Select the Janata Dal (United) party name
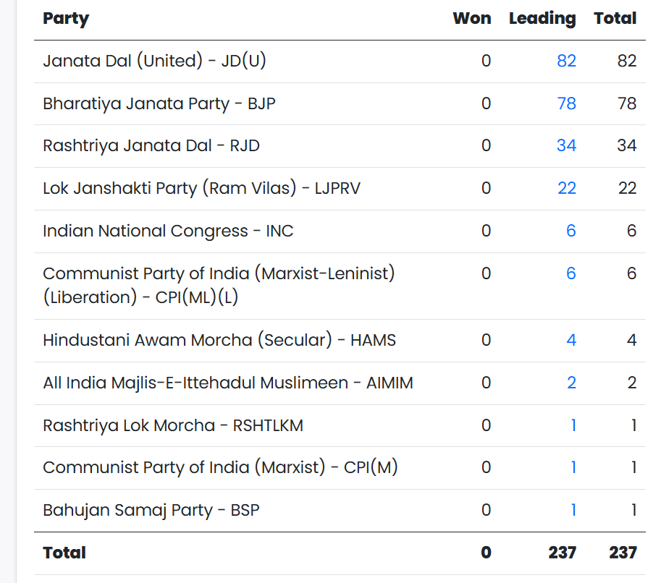Image resolution: width=661 pixels, height=583 pixels. pos(154,61)
